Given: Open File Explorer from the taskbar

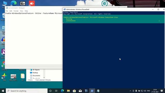Looking at the screenshot, I should point(68,91).
